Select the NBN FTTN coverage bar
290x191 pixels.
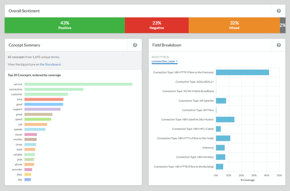223,138
